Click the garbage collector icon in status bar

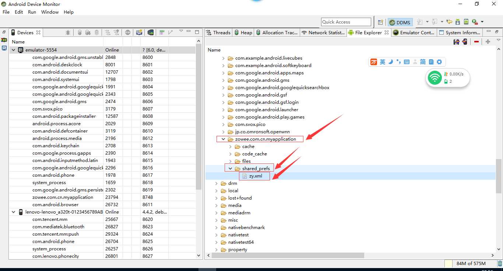(x=500, y=263)
